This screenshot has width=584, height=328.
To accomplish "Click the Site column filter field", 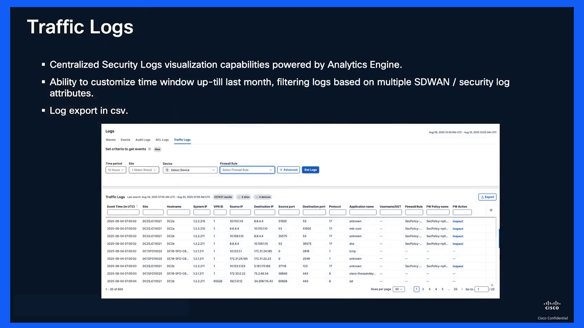I will [x=153, y=213].
